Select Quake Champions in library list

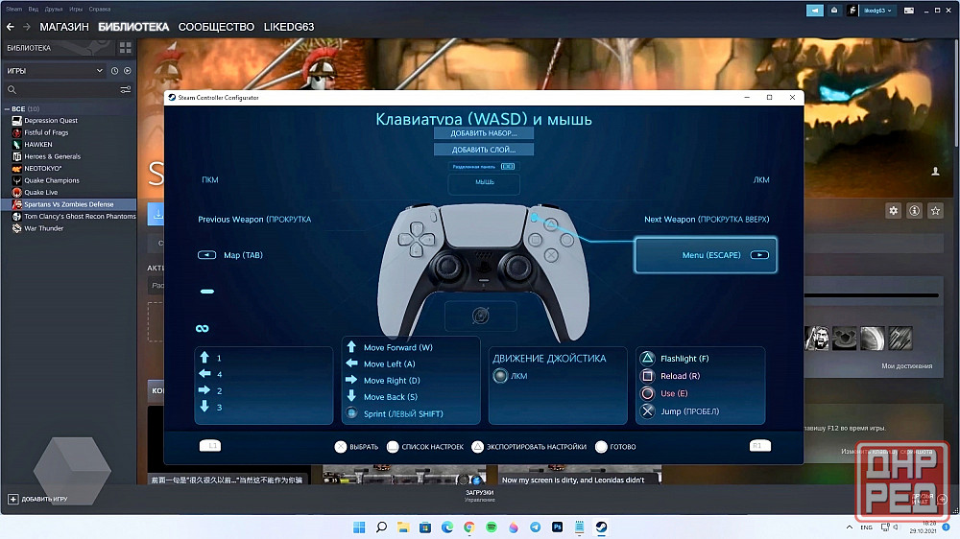(x=51, y=180)
